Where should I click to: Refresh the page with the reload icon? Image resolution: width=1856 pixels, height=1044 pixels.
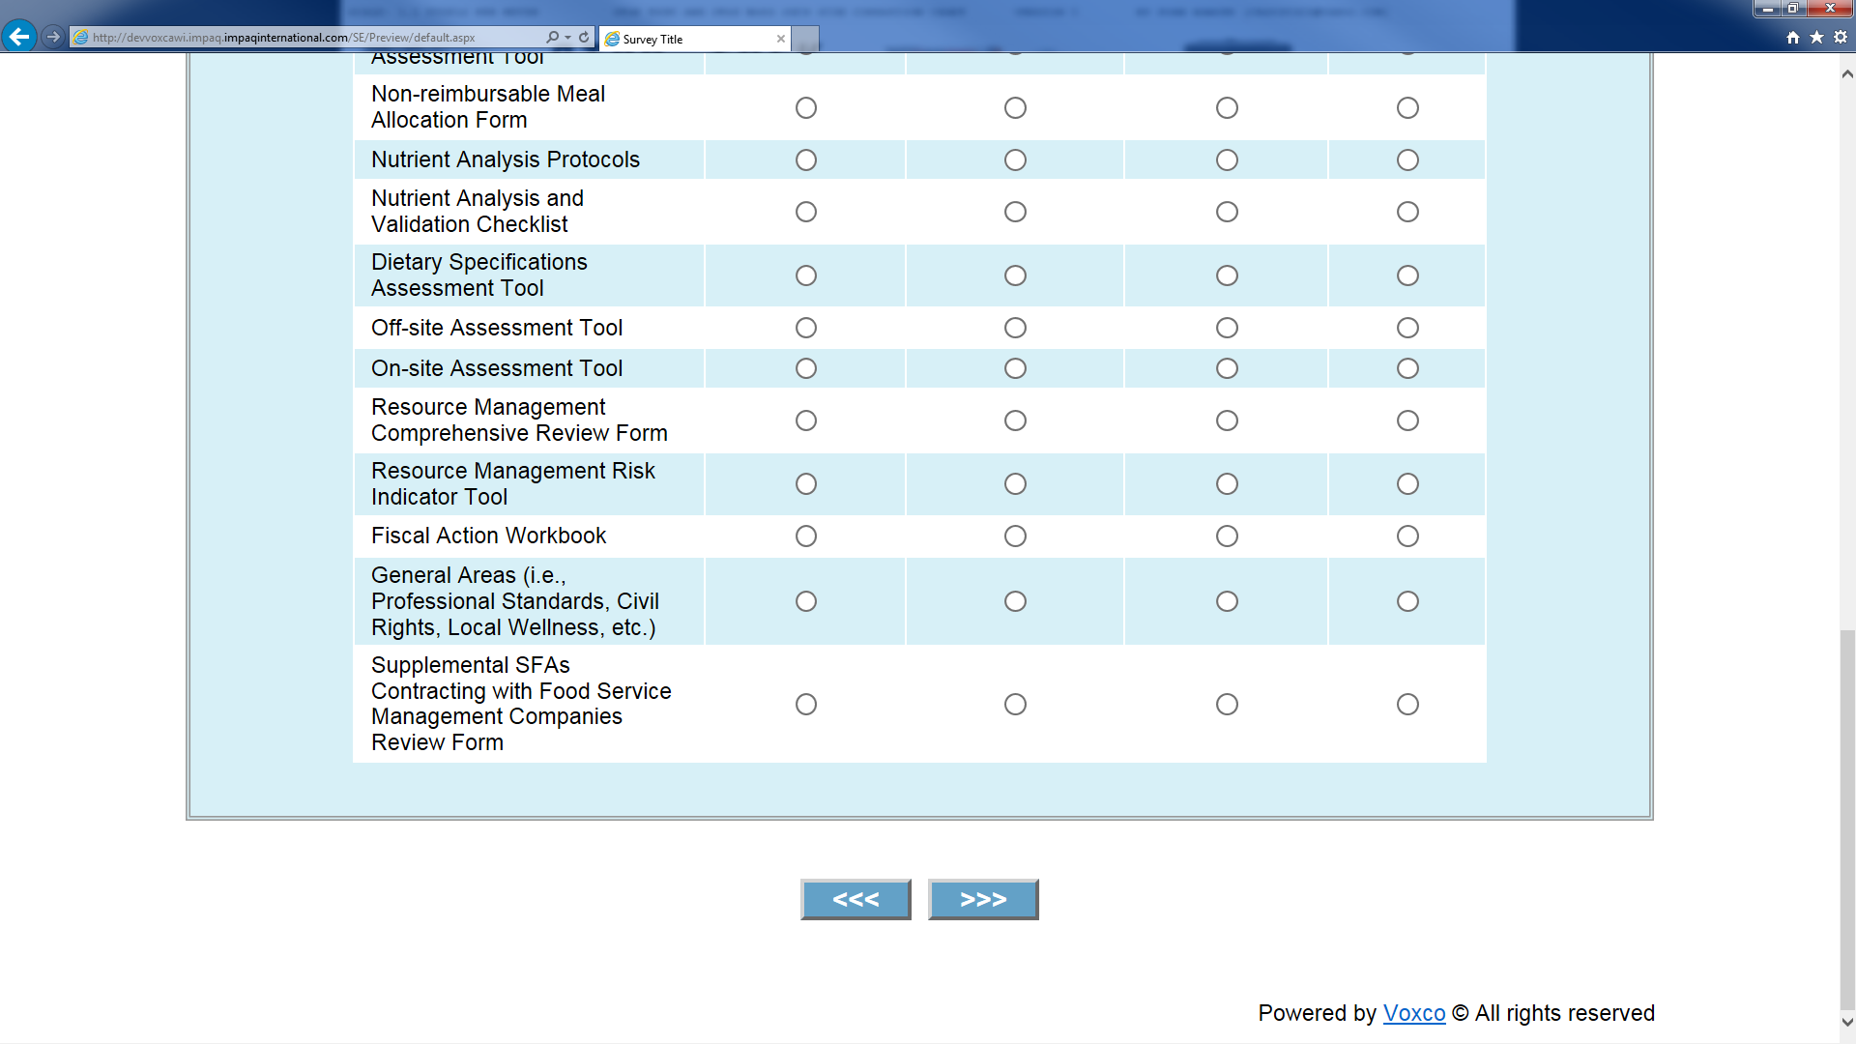point(584,37)
